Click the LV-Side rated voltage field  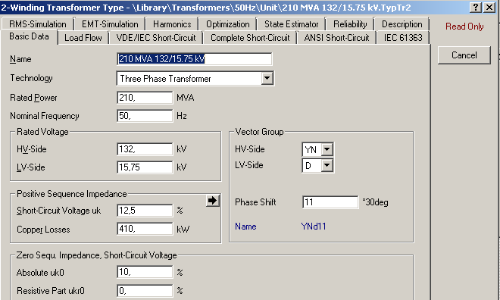point(145,167)
